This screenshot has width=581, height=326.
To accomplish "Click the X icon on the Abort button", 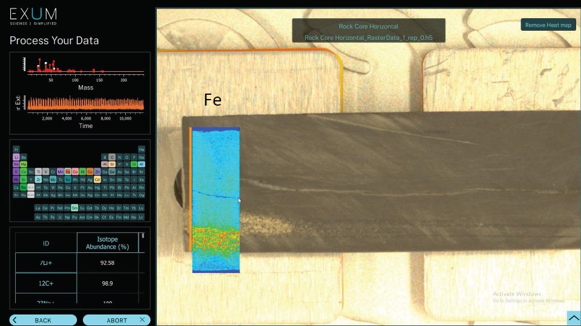I will (142, 320).
